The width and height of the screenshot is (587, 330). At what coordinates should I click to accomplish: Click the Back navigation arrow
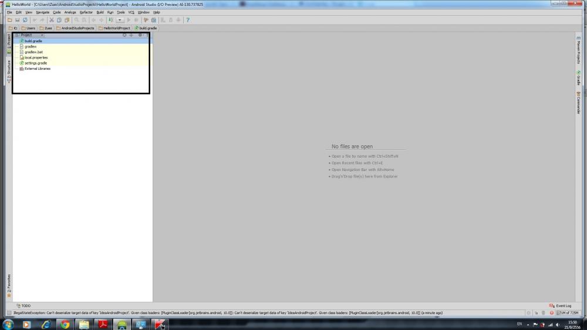tap(93, 20)
